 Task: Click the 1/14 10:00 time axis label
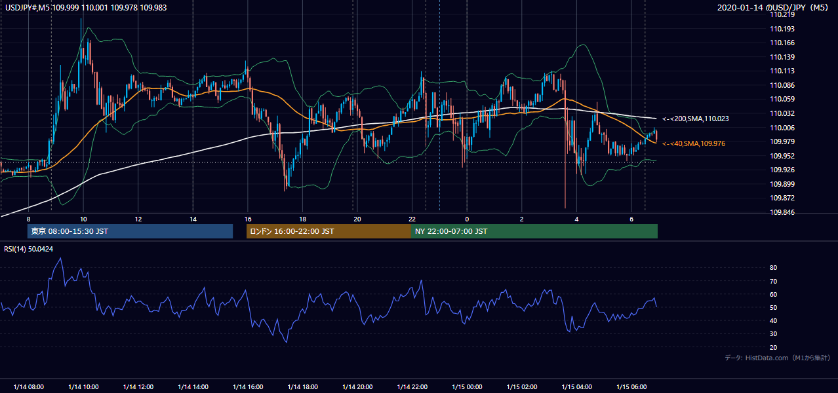(83, 386)
